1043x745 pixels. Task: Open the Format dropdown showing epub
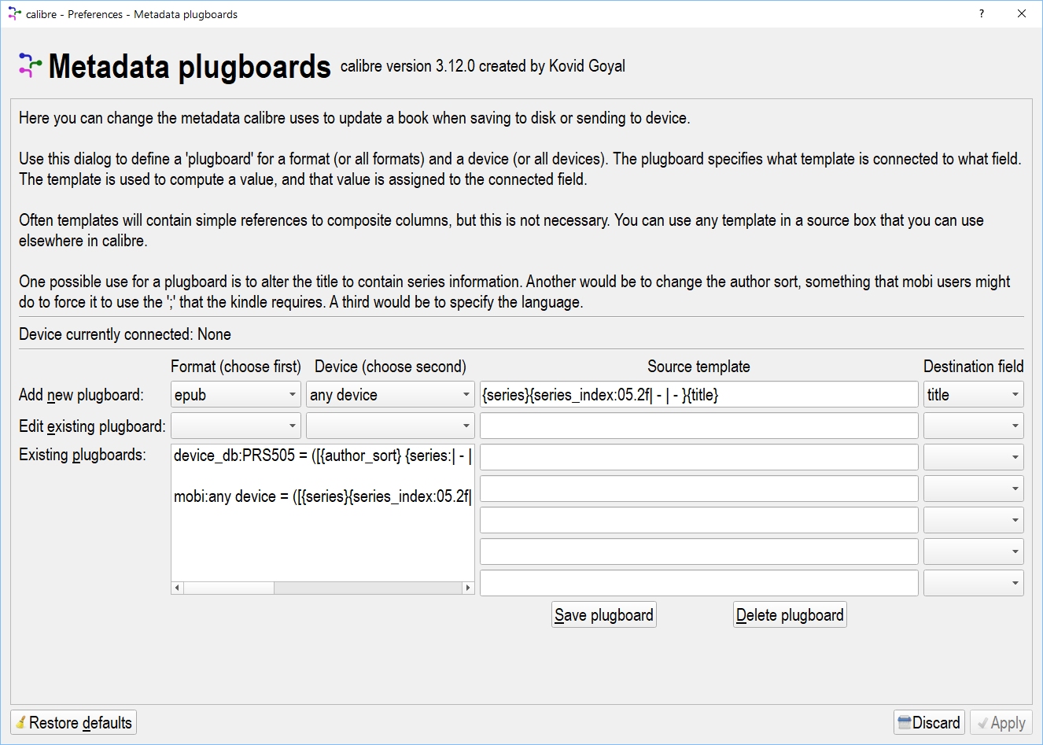pyautogui.click(x=236, y=395)
